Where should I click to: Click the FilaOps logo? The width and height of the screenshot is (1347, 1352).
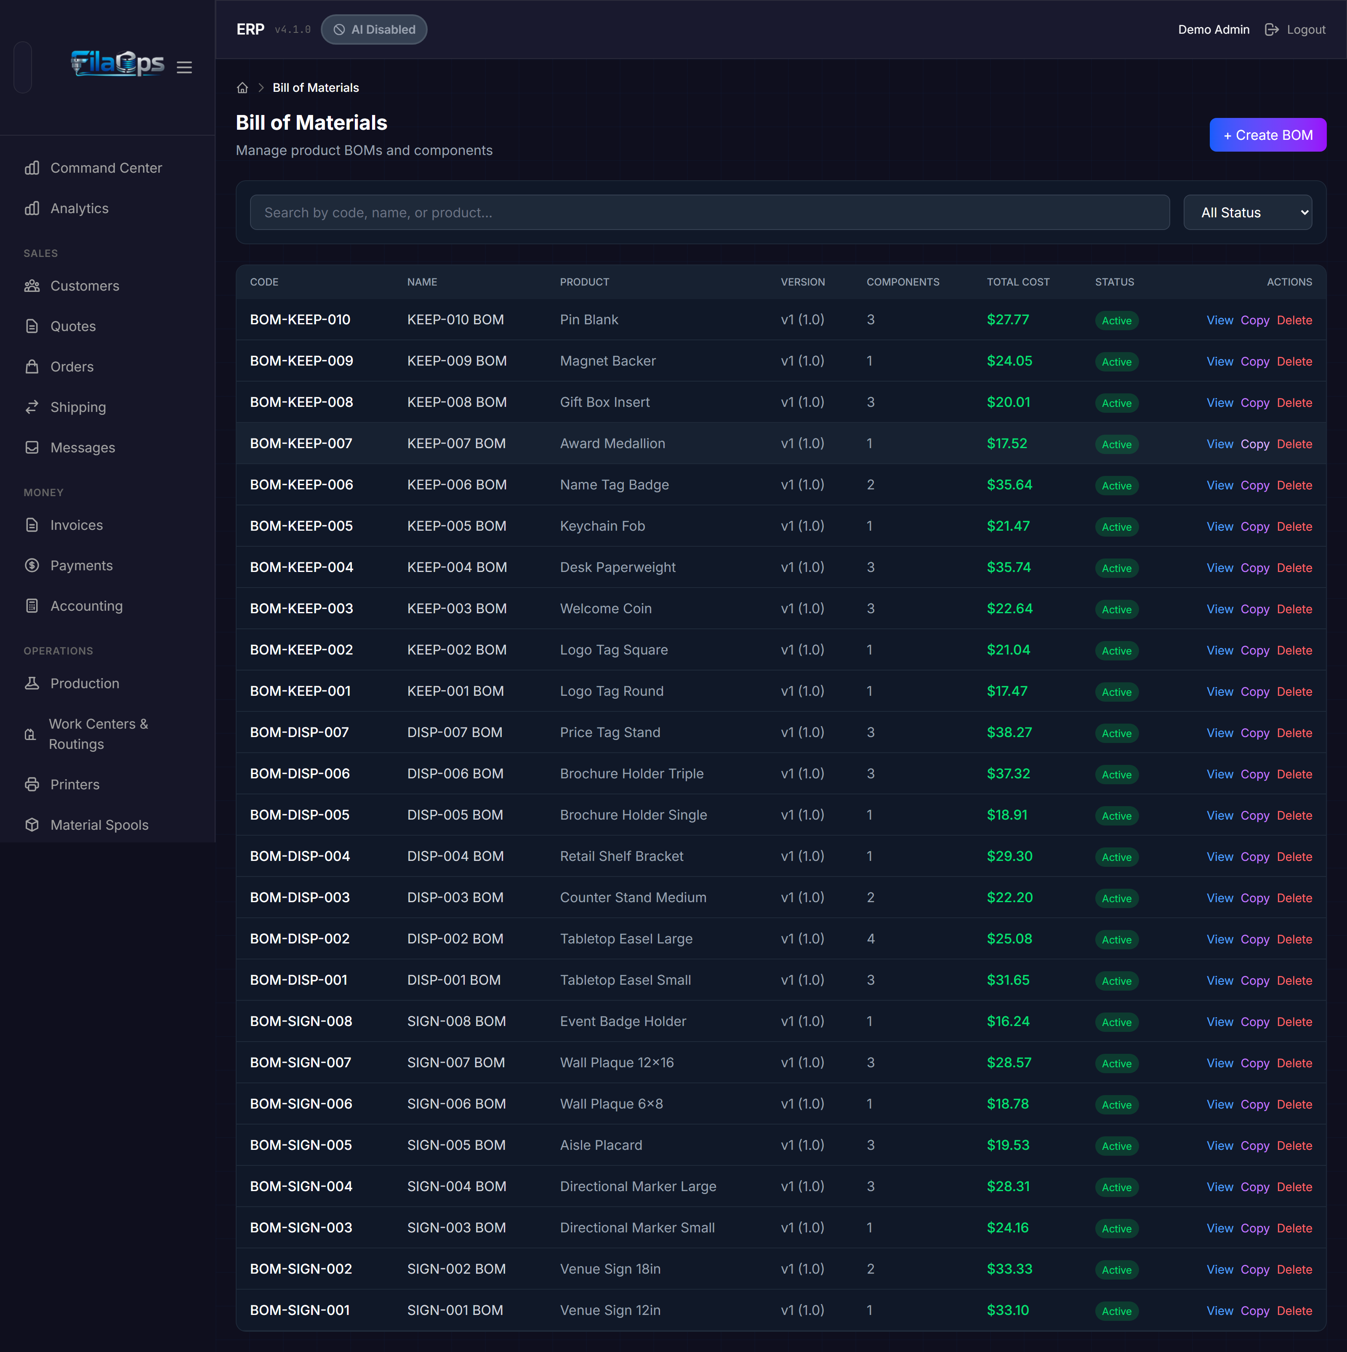pyautogui.click(x=117, y=64)
